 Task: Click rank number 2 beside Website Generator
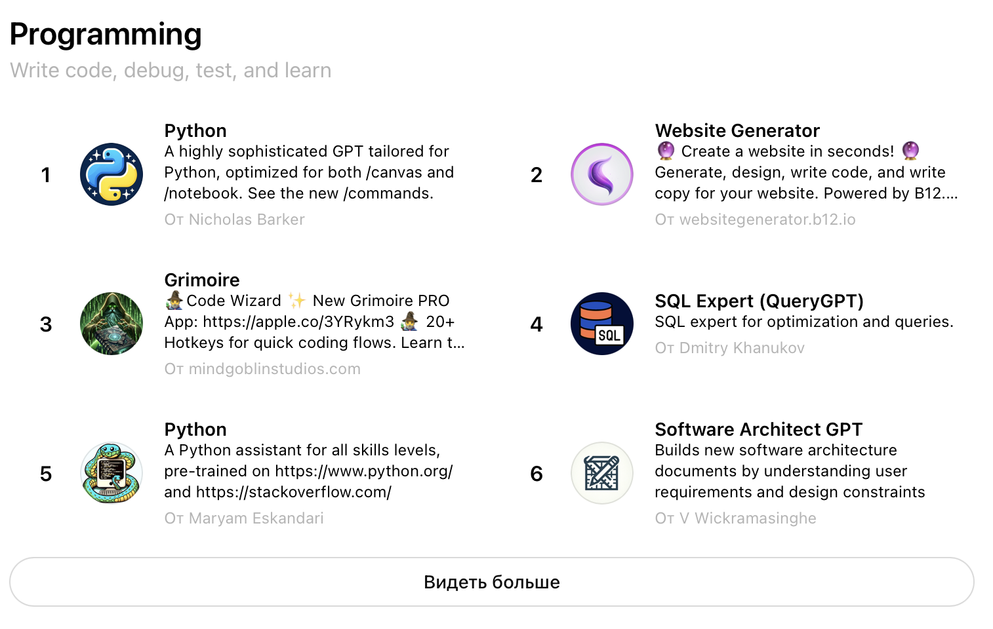pyautogui.click(x=537, y=175)
